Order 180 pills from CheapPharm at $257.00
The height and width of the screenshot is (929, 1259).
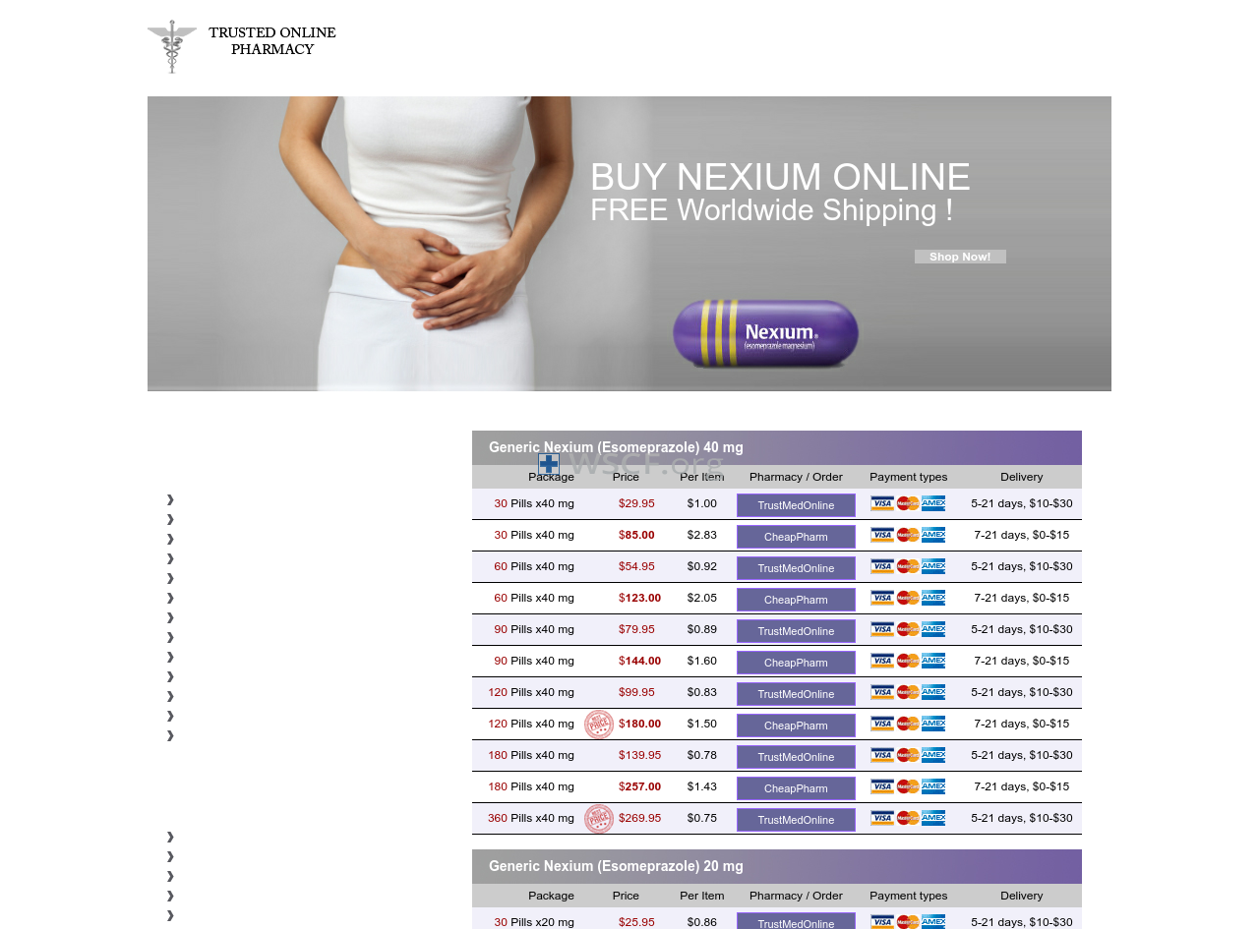click(x=796, y=788)
